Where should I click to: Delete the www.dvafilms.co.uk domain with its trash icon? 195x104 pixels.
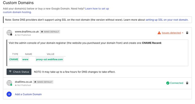[187, 33]
